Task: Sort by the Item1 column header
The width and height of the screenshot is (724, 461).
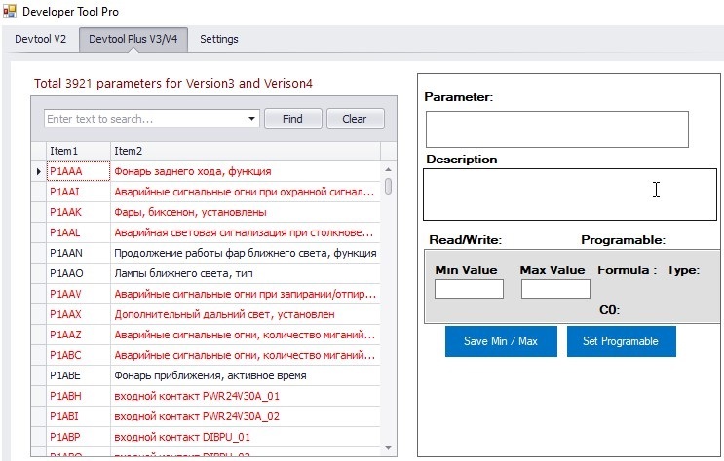Action: pyautogui.click(x=78, y=151)
